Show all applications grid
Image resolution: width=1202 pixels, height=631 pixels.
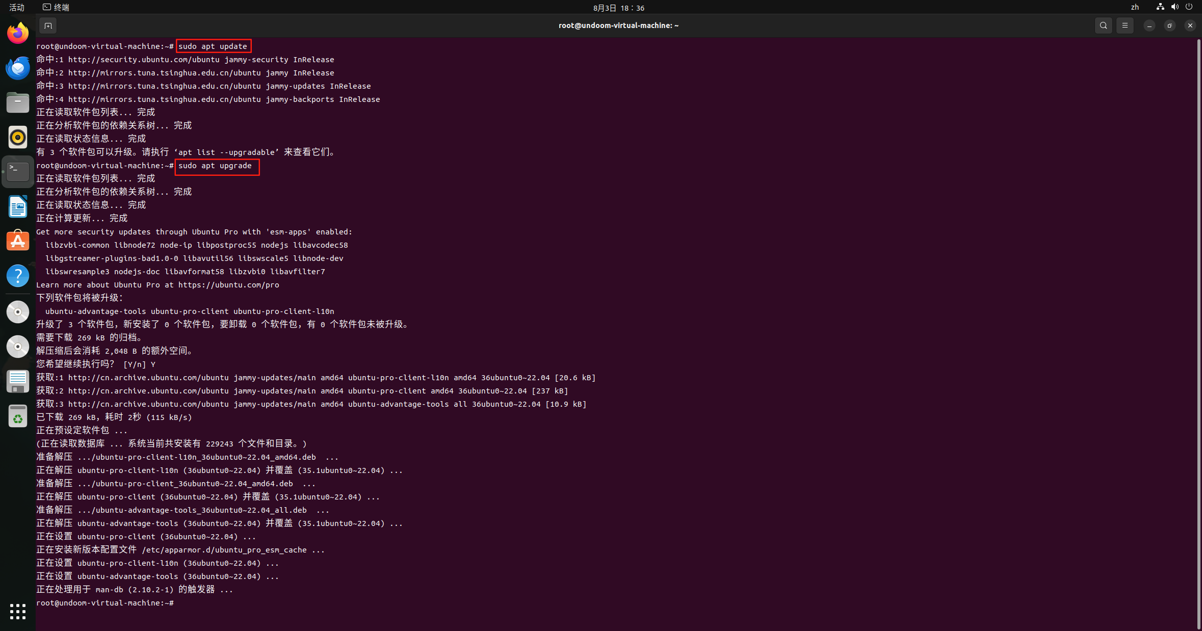click(x=18, y=611)
